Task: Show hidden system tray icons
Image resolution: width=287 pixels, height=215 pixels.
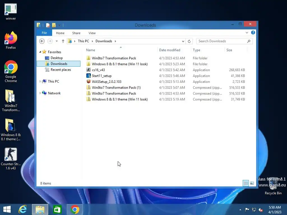Action: coord(240,210)
